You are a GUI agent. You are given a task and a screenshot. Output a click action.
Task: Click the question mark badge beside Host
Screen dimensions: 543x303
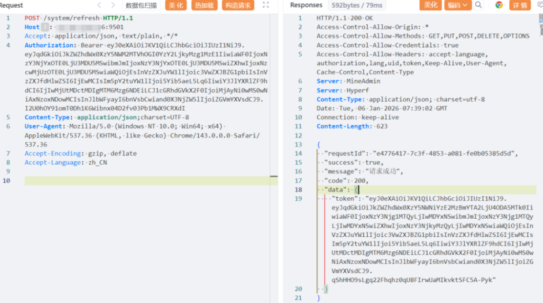point(45,27)
